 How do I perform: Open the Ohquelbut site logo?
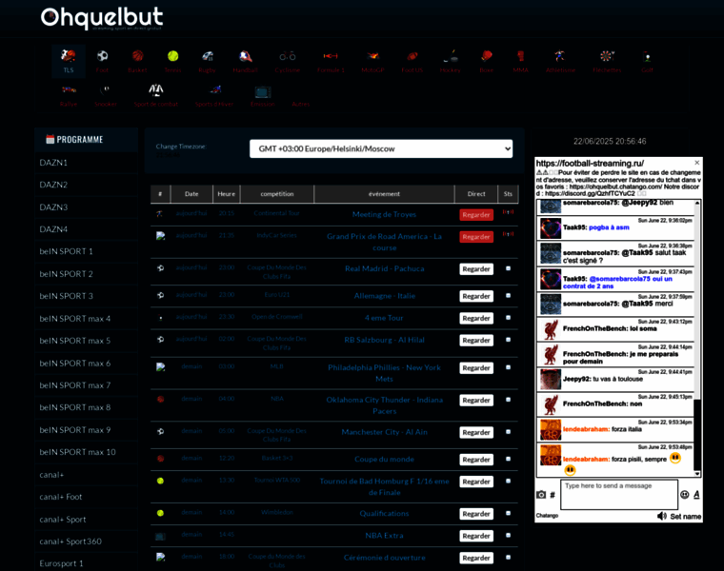(102, 18)
